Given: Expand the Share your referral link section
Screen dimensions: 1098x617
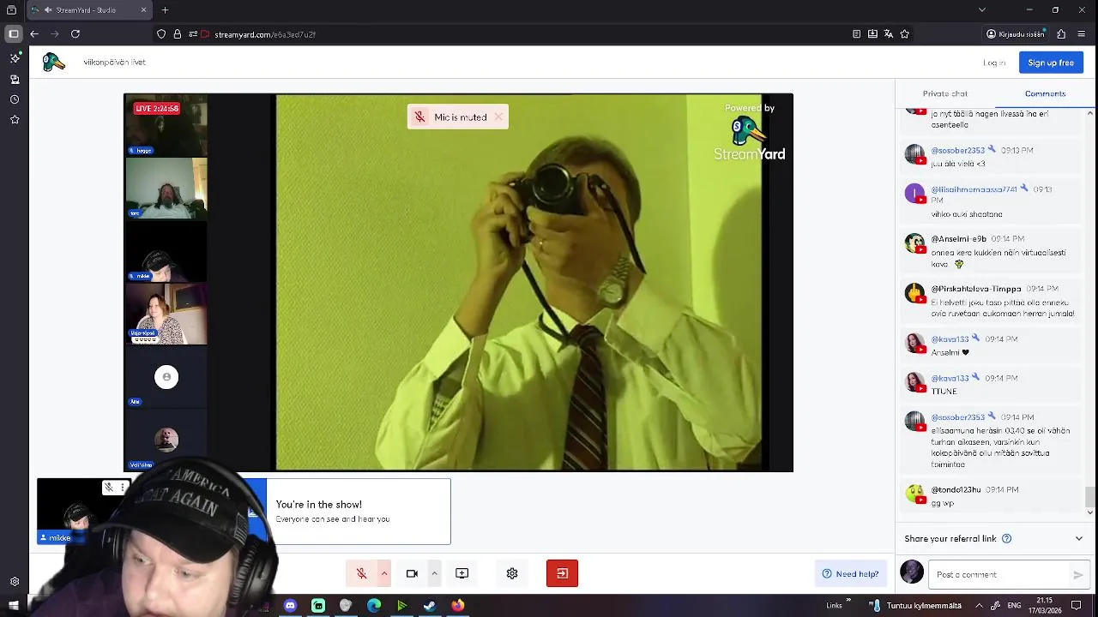Looking at the screenshot, I should [1079, 539].
